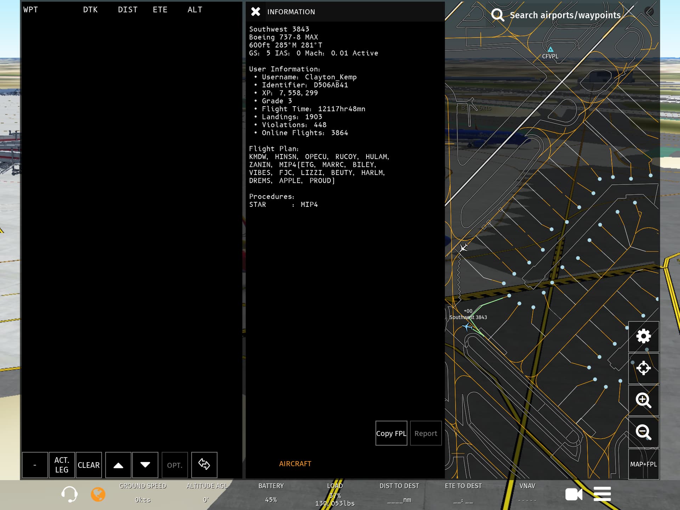
Task: Toggle the MAP+FPL view mode
Action: tap(643, 464)
